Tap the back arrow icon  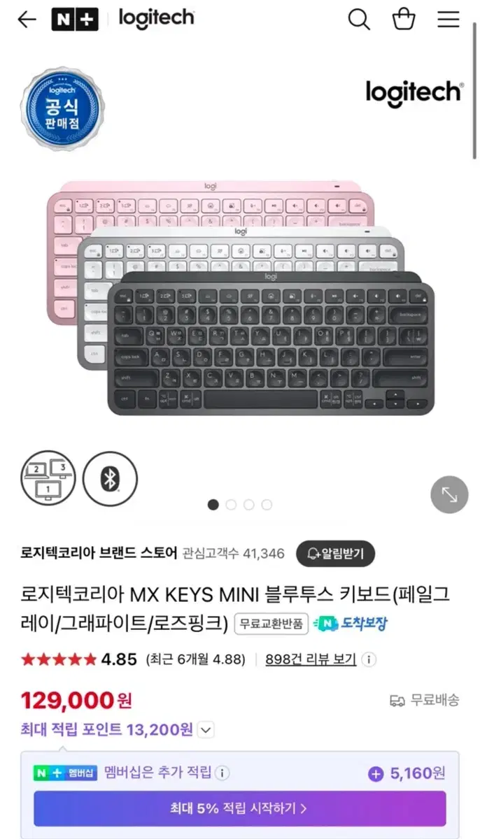pyautogui.click(x=27, y=20)
